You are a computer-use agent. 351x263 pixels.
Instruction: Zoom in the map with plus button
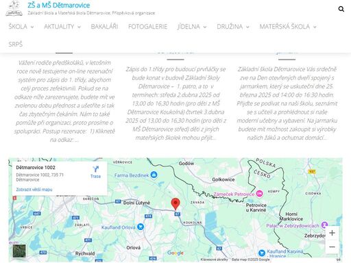[x=332, y=233]
